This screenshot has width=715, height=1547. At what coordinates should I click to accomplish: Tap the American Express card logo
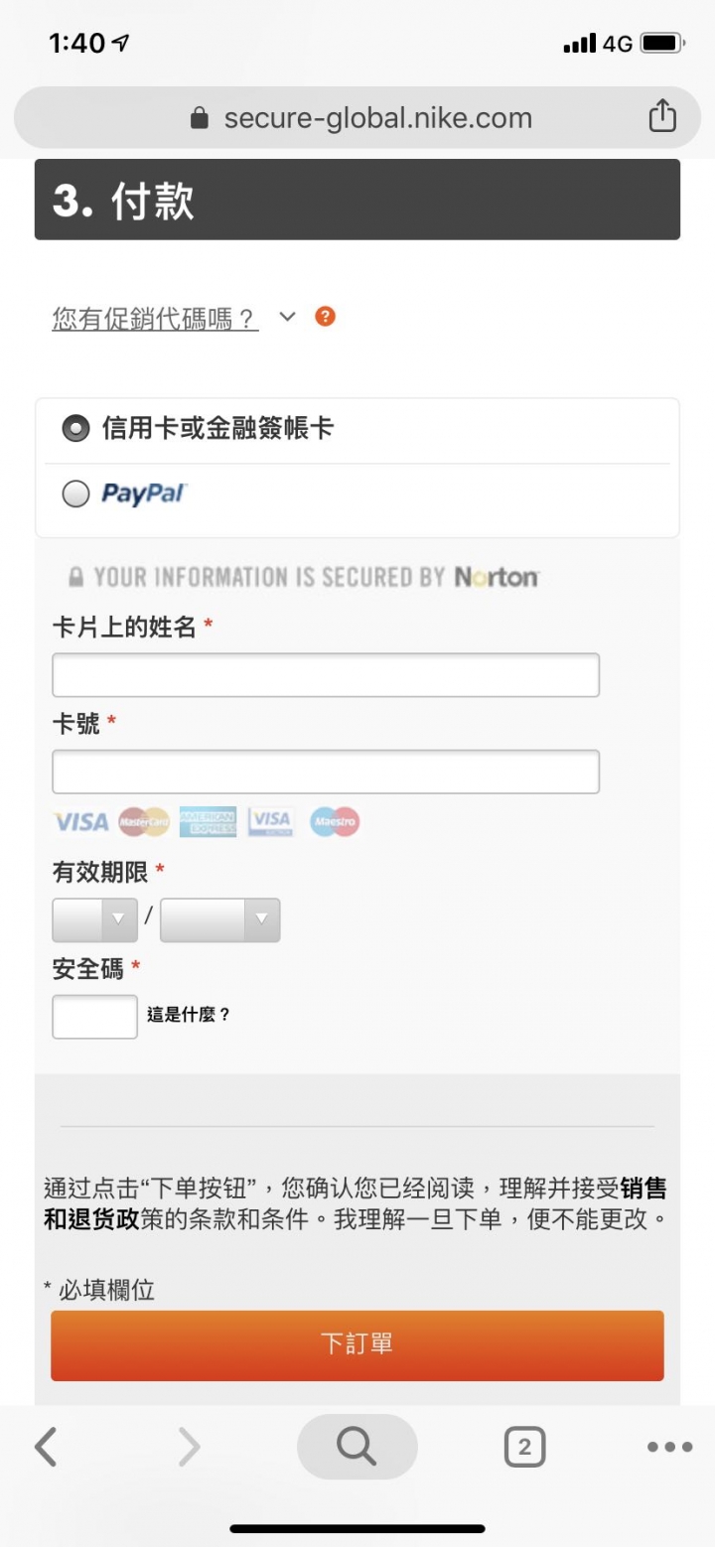[x=208, y=822]
